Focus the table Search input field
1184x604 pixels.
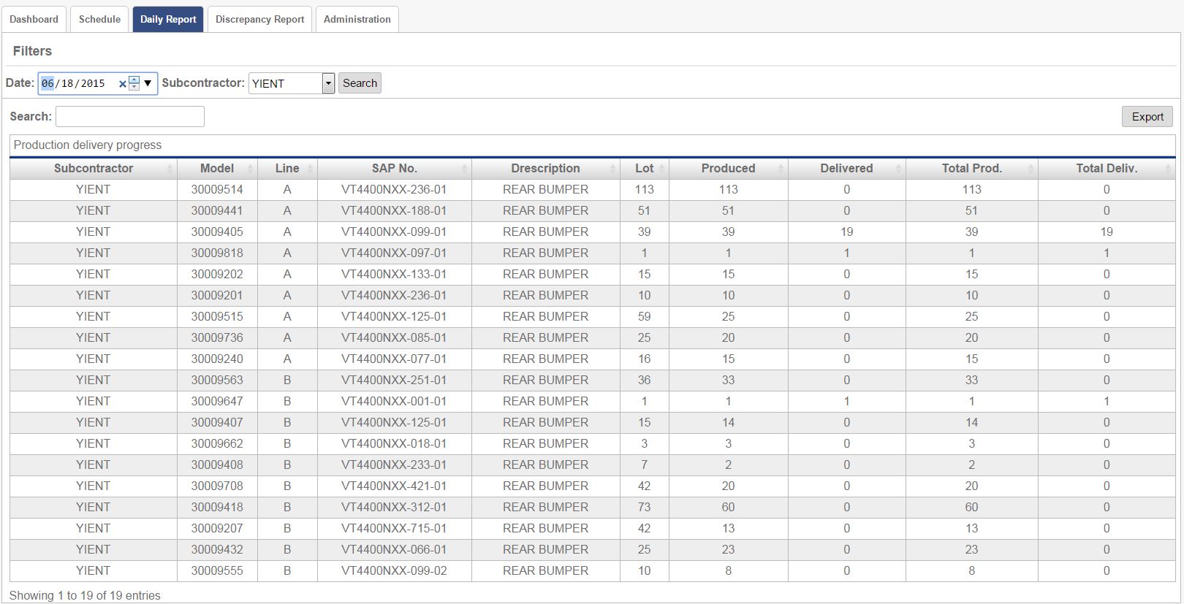pyautogui.click(x=130, y=117)
